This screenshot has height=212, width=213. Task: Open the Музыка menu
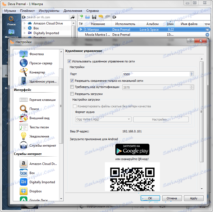tap(10, 11)
